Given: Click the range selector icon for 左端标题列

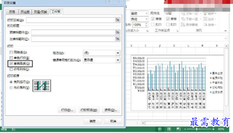Looking at the screenshot, I should pos(117,39).
